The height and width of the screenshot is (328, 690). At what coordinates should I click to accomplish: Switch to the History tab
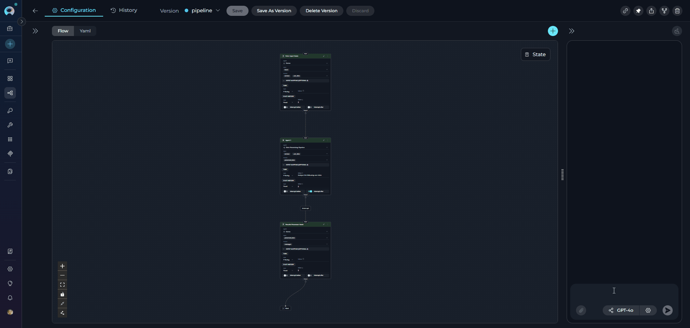[124, 10]
